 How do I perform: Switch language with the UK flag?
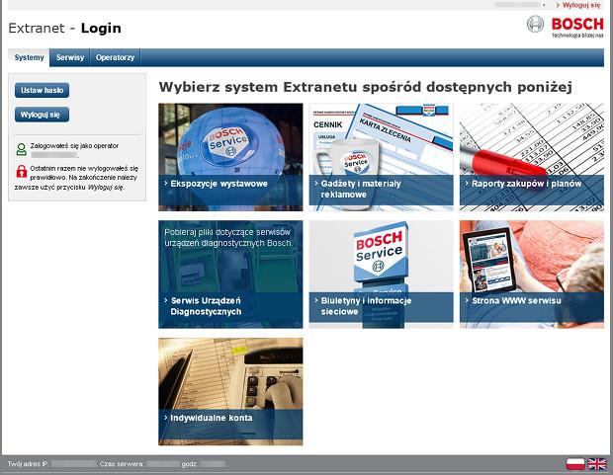(596, 464)
